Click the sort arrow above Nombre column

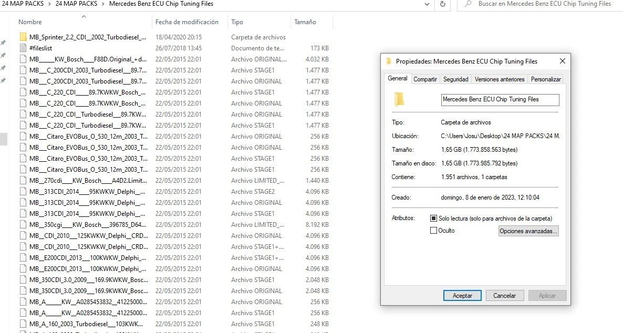click(84, 17)
